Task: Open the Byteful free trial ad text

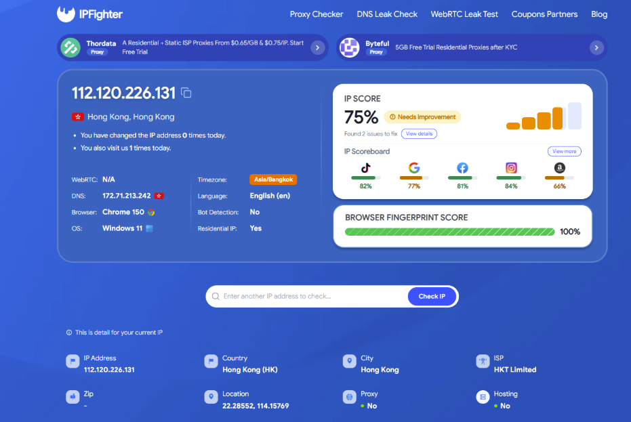Action: 456,47
